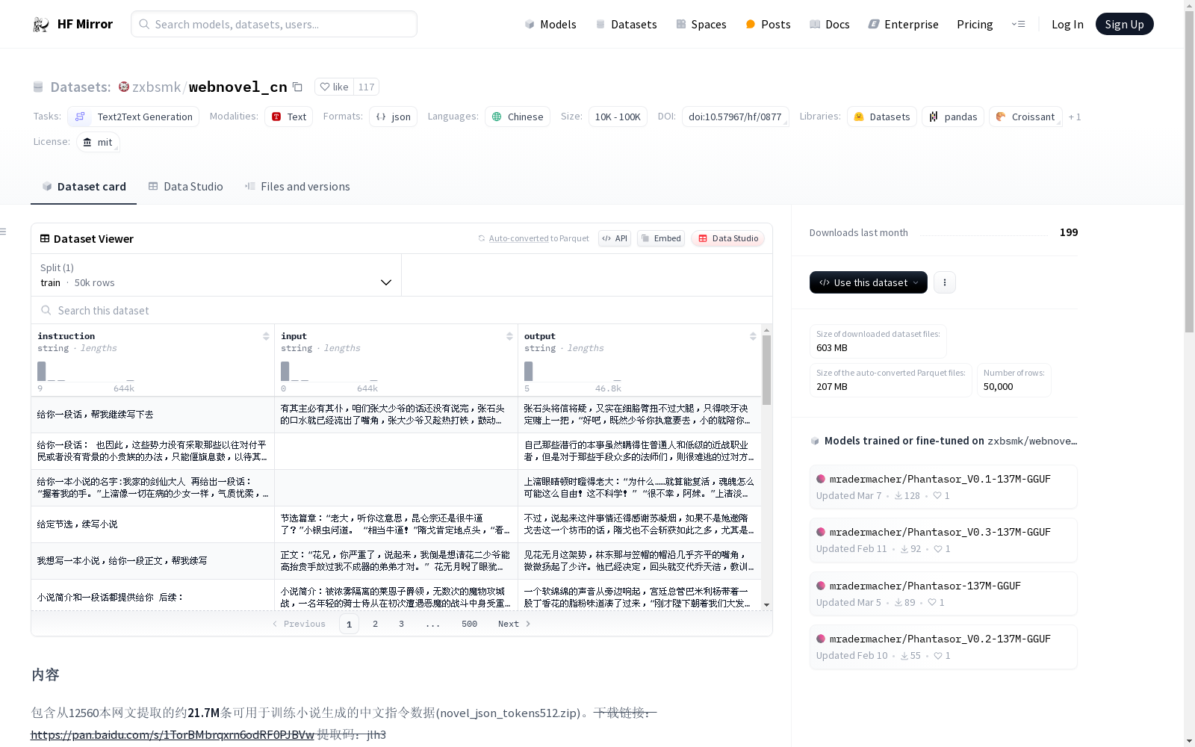Viewport: 1195px width, 747px height.
Task: Open the Datasets navigation item
Action: 626,24
